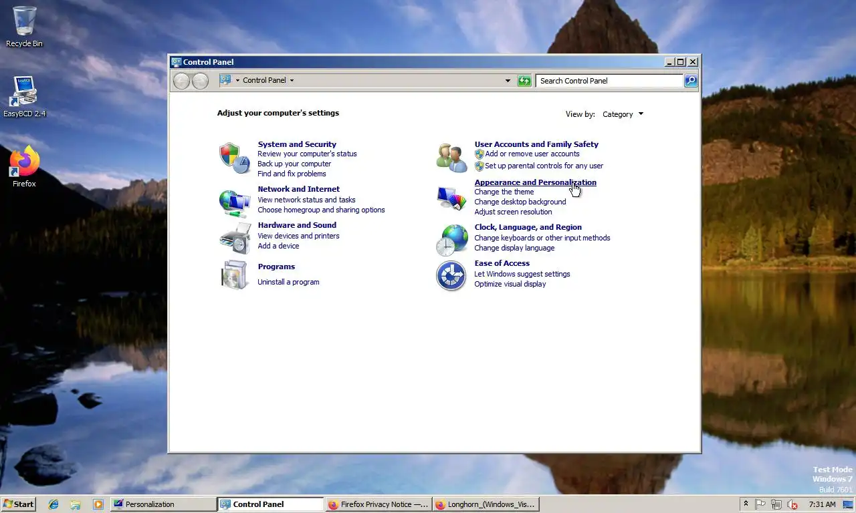
Task: Open the Ease of Access icon
Action: [451, 276]
